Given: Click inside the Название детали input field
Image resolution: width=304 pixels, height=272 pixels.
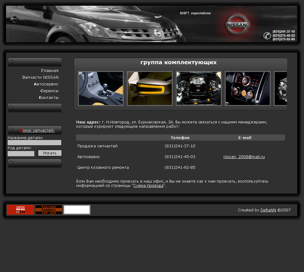Looking at the screenshot, I should tap(35, 142).
